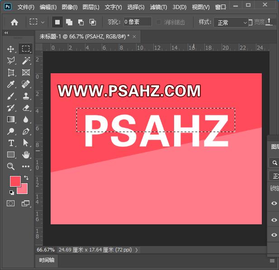Open the 选择(S) menu

136,7
